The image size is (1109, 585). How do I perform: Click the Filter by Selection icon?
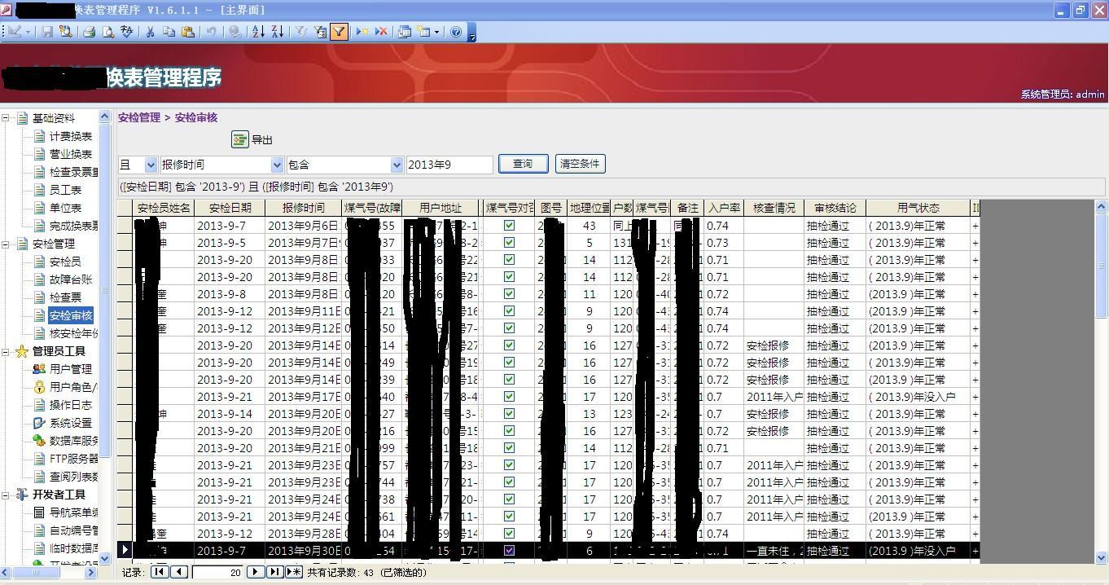[x=300, y=32]
